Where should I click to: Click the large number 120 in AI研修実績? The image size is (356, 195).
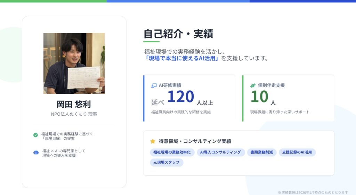tap(180, 97)
